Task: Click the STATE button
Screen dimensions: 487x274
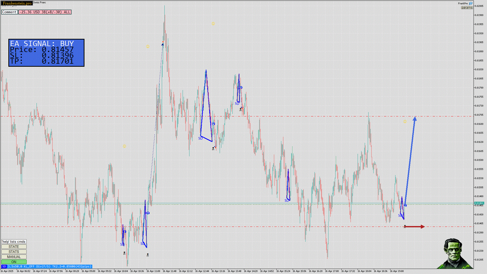Action: 14,247
